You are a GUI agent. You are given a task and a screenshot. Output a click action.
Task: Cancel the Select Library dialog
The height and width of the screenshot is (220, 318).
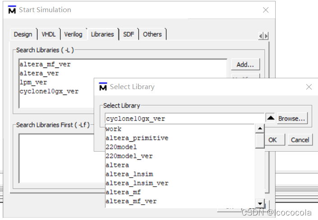300,140
